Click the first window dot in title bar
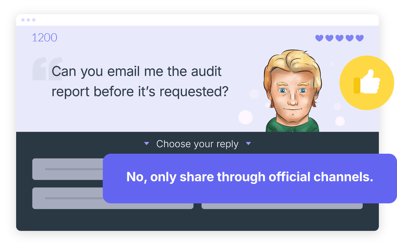 23,20
